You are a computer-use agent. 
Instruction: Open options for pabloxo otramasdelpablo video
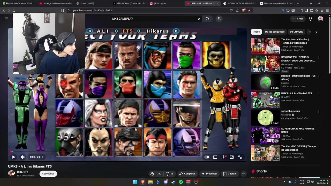[319, 76]
